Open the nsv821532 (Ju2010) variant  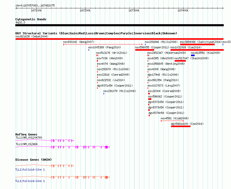[111, 80]
